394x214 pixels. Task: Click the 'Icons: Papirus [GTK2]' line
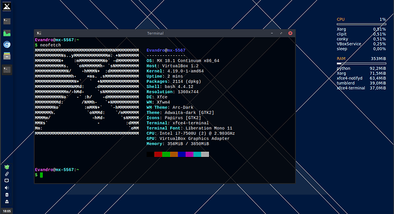point(174,118)
